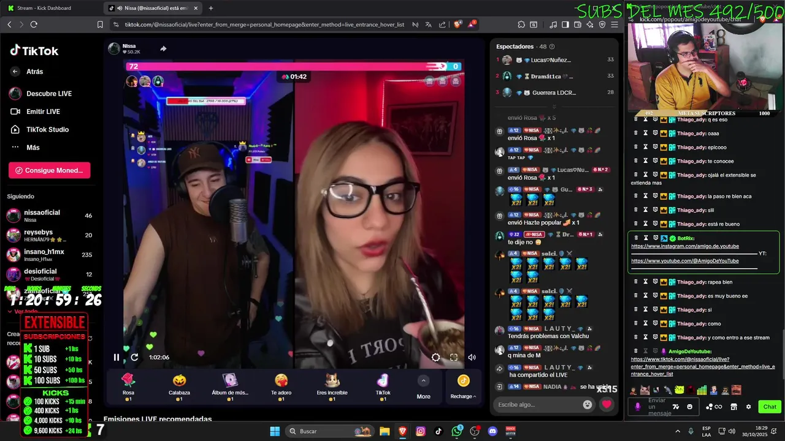Open Windows Start menu
Image resolution: width=785 pixels, height=441 pixels.
(x=275, y=431)
